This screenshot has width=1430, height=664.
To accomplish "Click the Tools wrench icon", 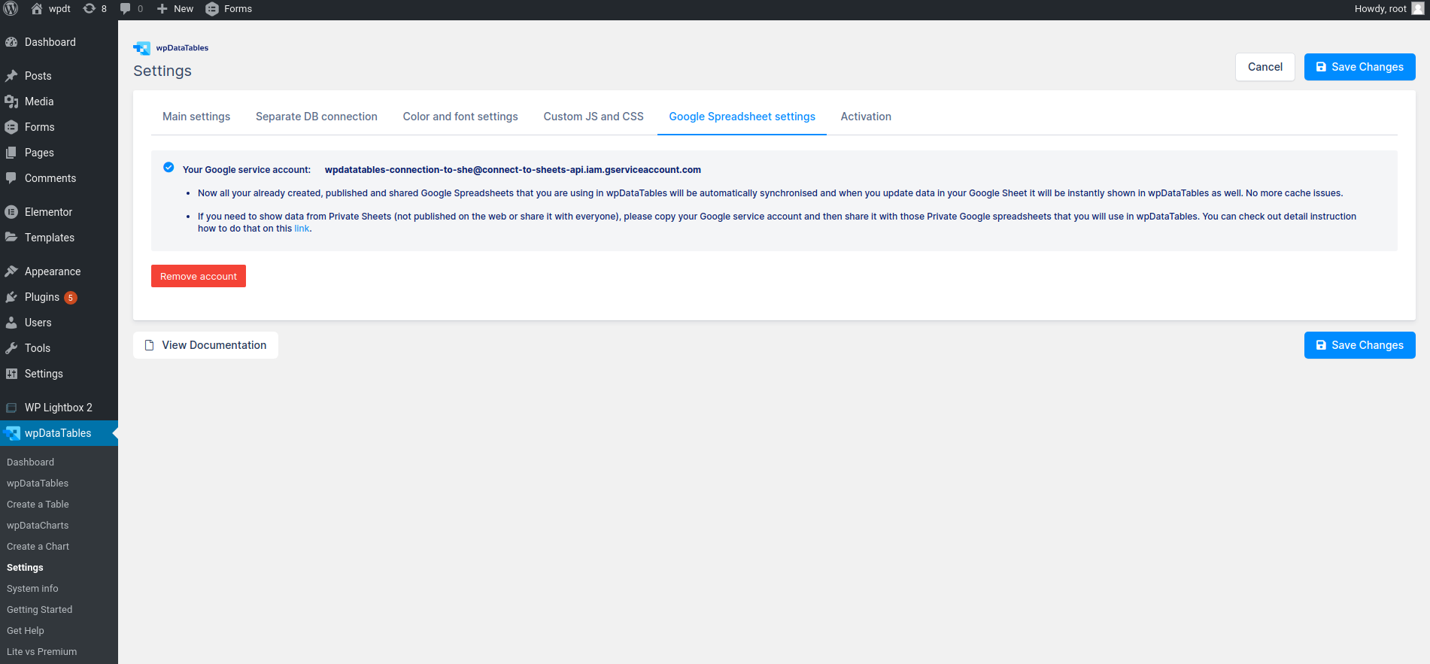I will pos(11,348).
